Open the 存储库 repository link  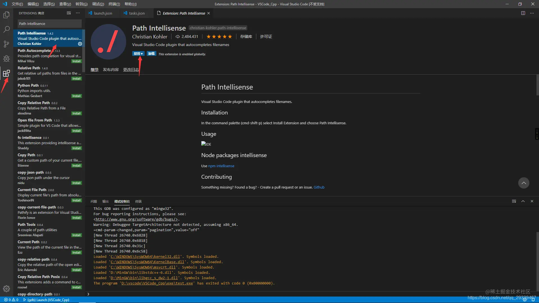(x=246, y=37)
